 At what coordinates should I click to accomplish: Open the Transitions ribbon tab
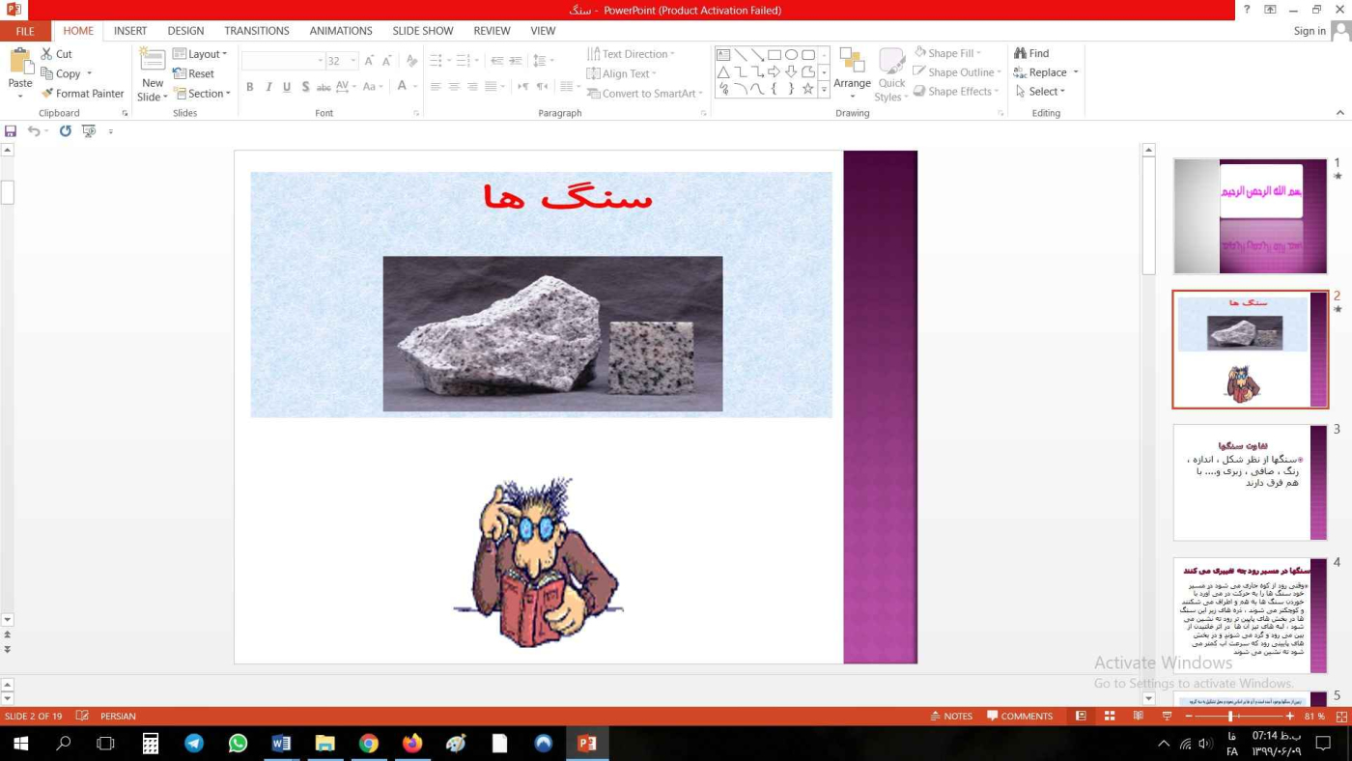(256, 31)
